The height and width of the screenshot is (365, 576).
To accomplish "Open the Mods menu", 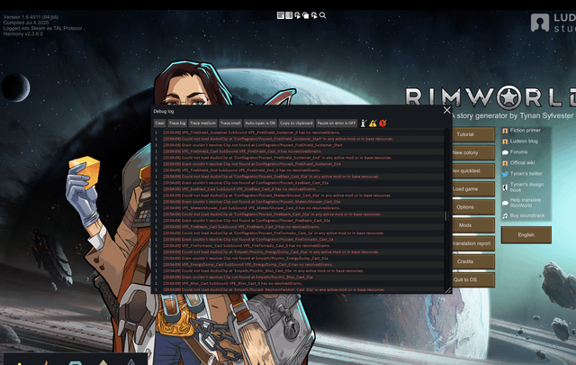I will 465,224.
